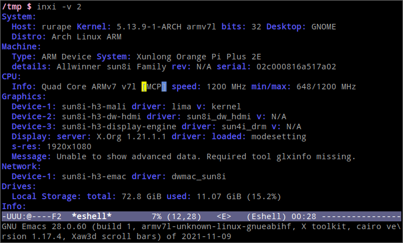Click device 'sun8i-h3-emac'
The width and height of the screenshot is (403, 243).
tap(94, 176)
